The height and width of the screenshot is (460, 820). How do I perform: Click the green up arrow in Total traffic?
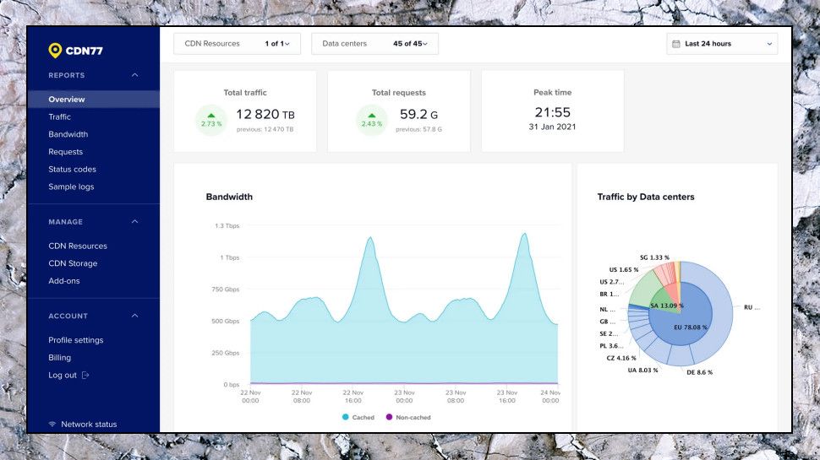(x=210, y=116)
